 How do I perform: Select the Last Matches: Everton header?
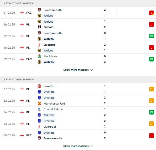point(18,80)
